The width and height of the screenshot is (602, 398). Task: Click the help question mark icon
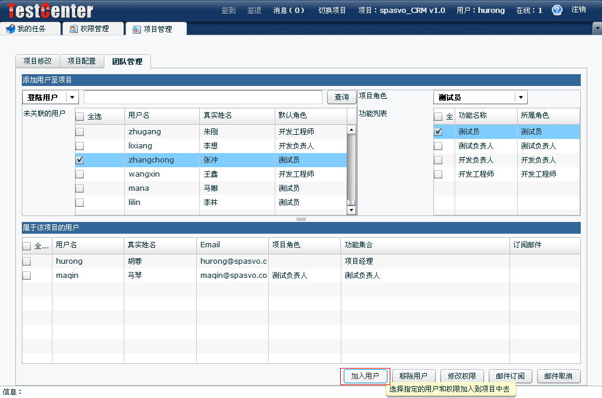(557, 10)
